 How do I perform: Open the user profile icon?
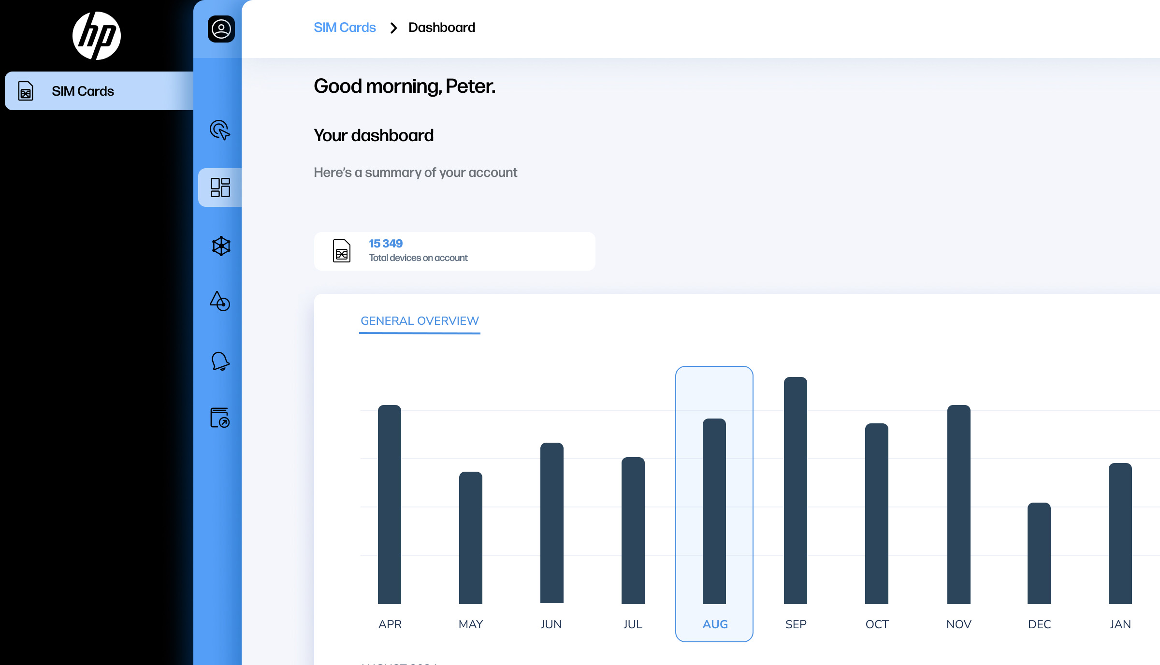click(x=221, y=29)
